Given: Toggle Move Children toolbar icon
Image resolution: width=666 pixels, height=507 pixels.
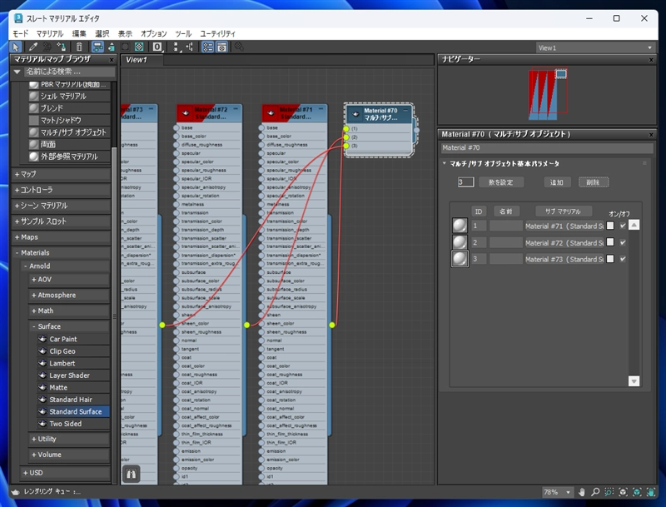Looking at the screenshot, I should pos(97,47).
